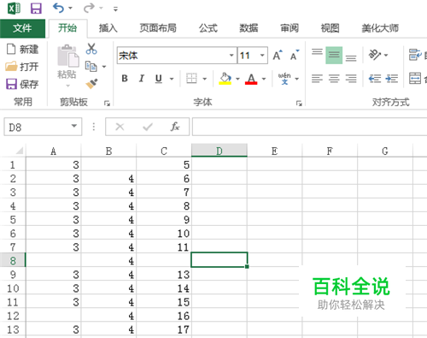The height and width of the screenshot is (338, 427).
Task: Click cell containing 17 in column C
Action: click(164, 329)
